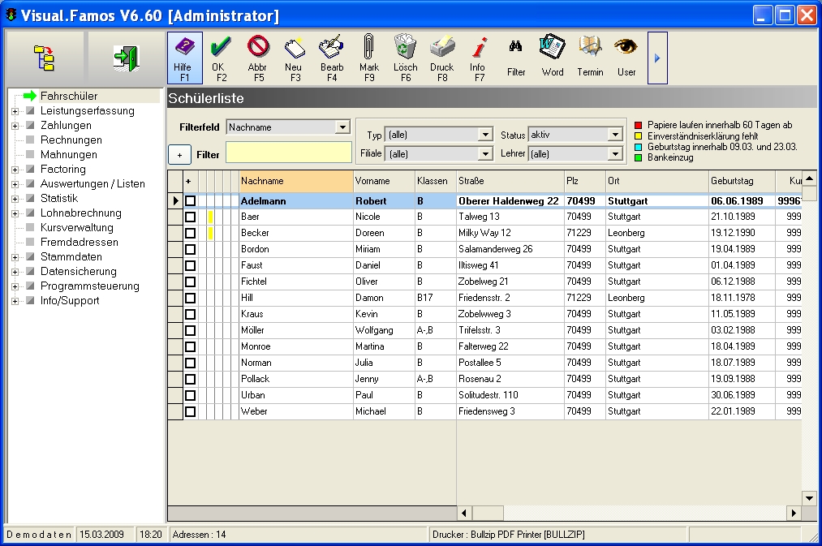Open the Word export icon
The width and height of the screenshot is (822, 546).
point(553,49)
